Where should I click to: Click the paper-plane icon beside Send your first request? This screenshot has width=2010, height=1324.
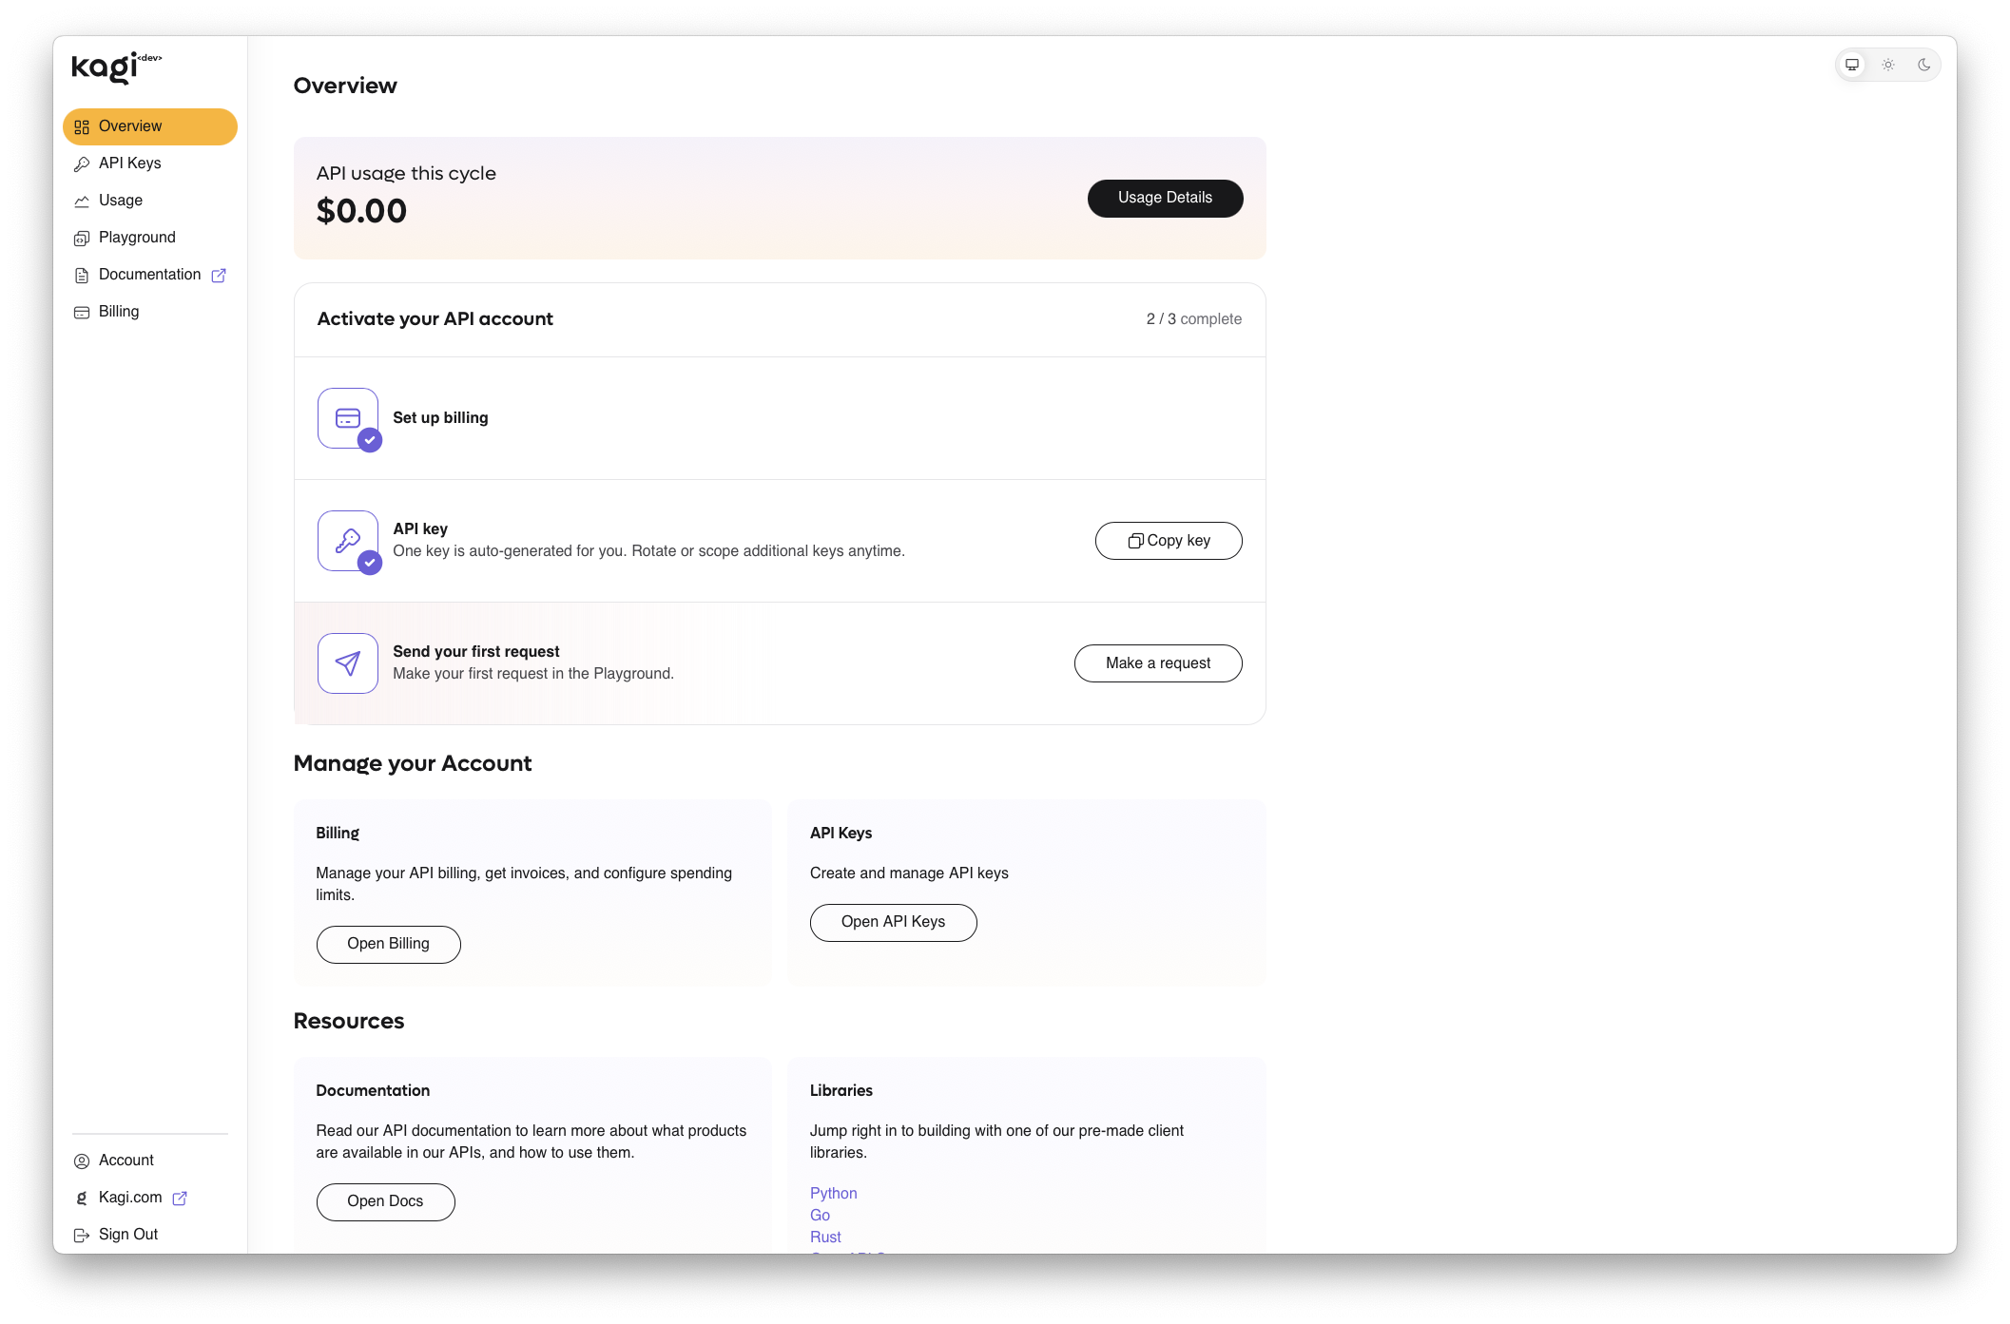(347, 662)
